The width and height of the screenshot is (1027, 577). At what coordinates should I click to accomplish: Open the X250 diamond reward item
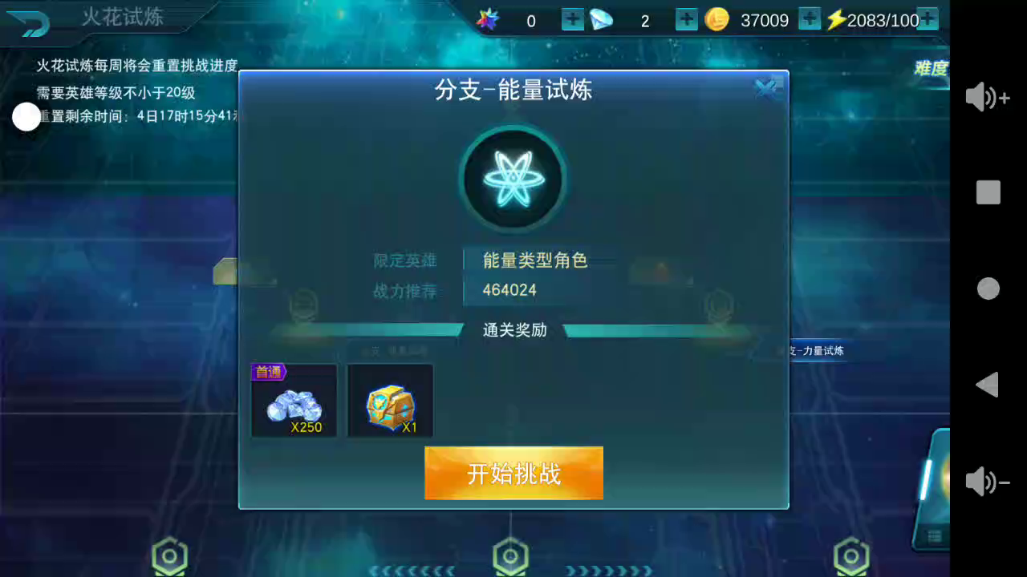[294, 401]
